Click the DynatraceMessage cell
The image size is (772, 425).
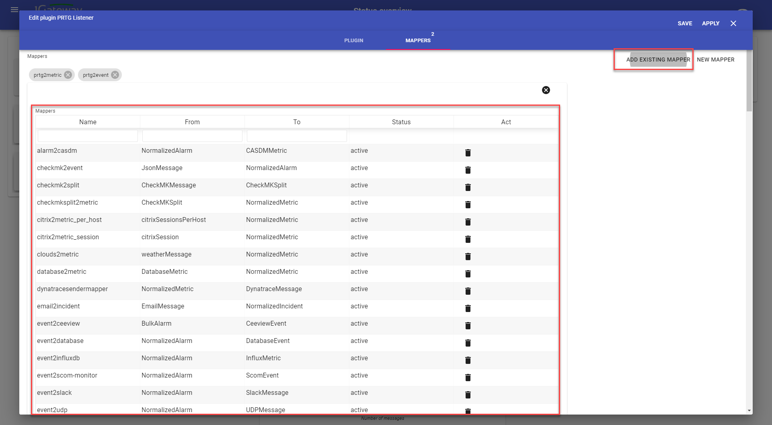tap(274, 289)
